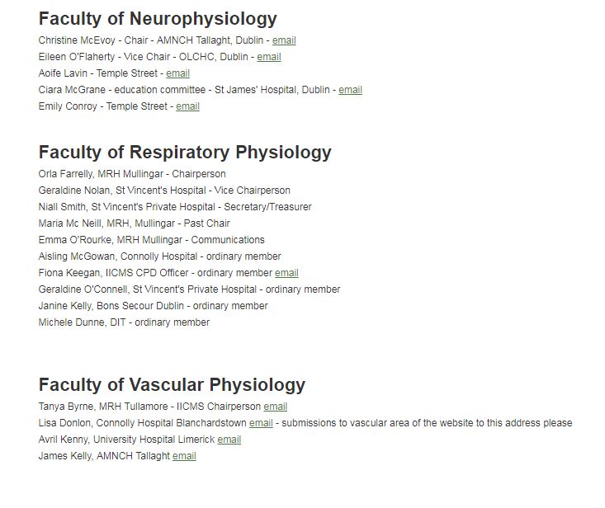Click the Faculty of Vascular Physiology heading
Screen dimensions: 605x508
[172, 384]
